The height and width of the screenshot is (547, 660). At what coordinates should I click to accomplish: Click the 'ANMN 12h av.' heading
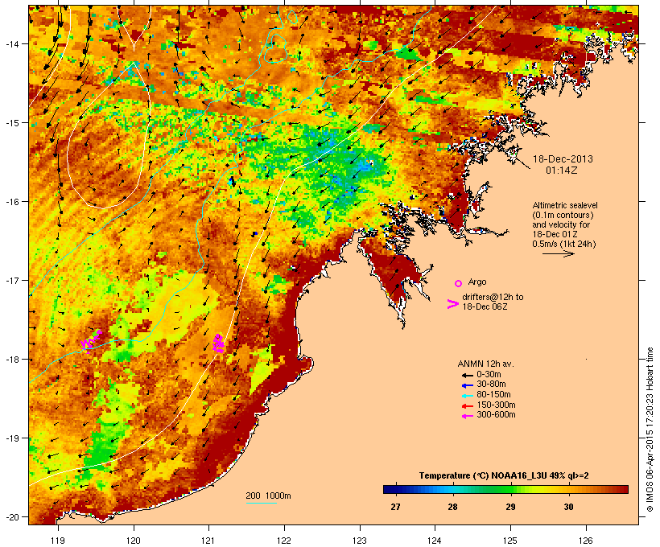click(485, 364)
